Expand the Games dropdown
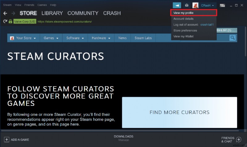 pyautogui.click(x=51, y=38)
